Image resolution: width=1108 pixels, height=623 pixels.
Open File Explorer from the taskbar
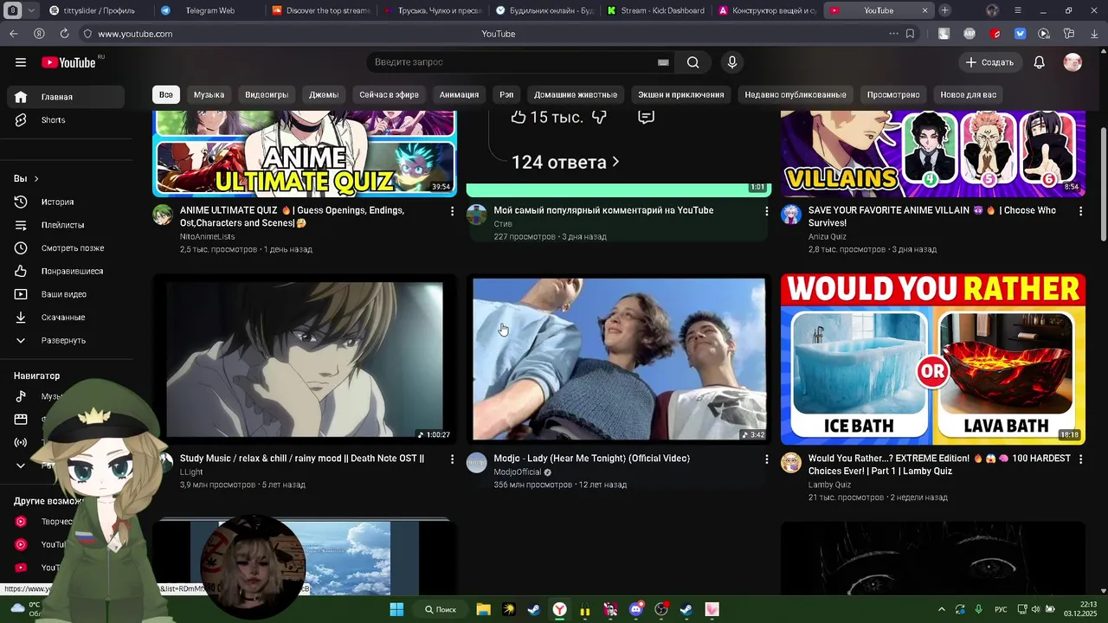click(x=483, y=609)
